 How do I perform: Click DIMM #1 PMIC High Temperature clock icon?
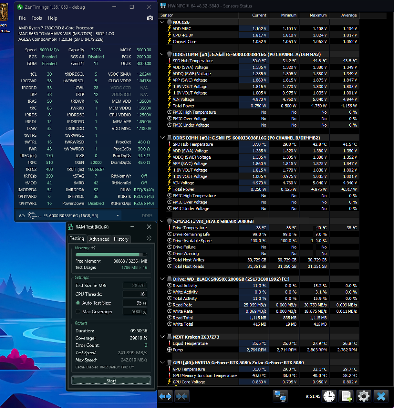(169, 112)
